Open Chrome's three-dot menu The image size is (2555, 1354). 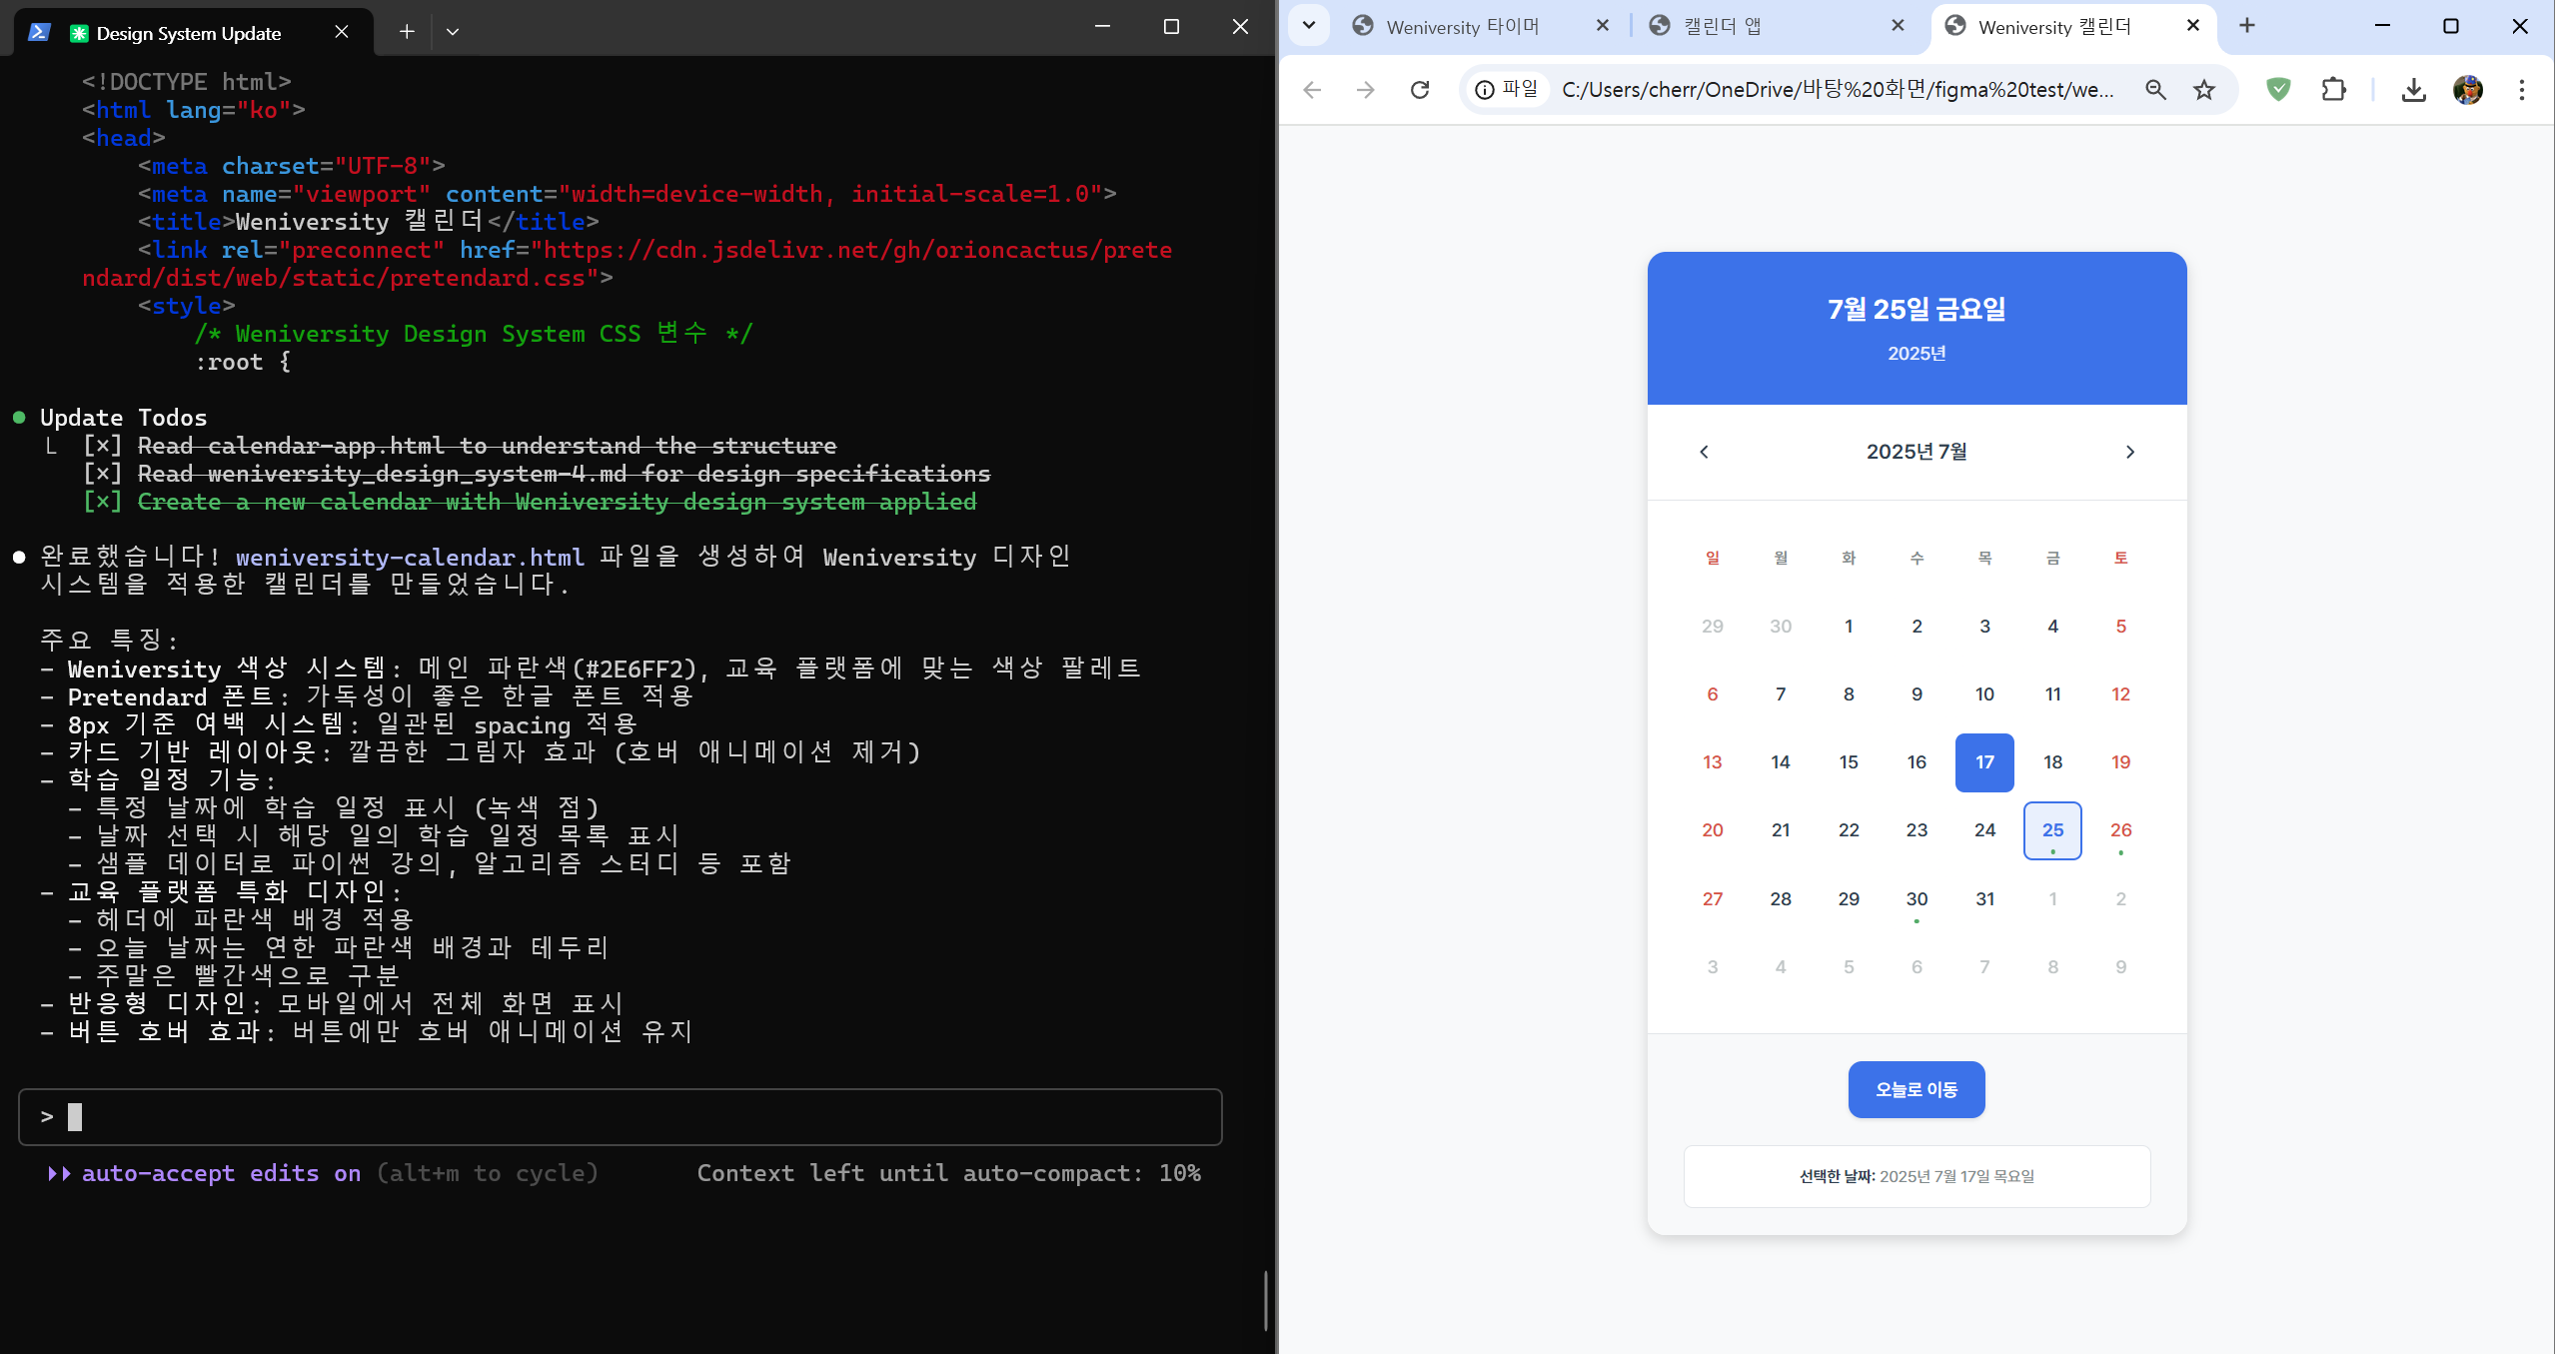[x=2521, y=90]
